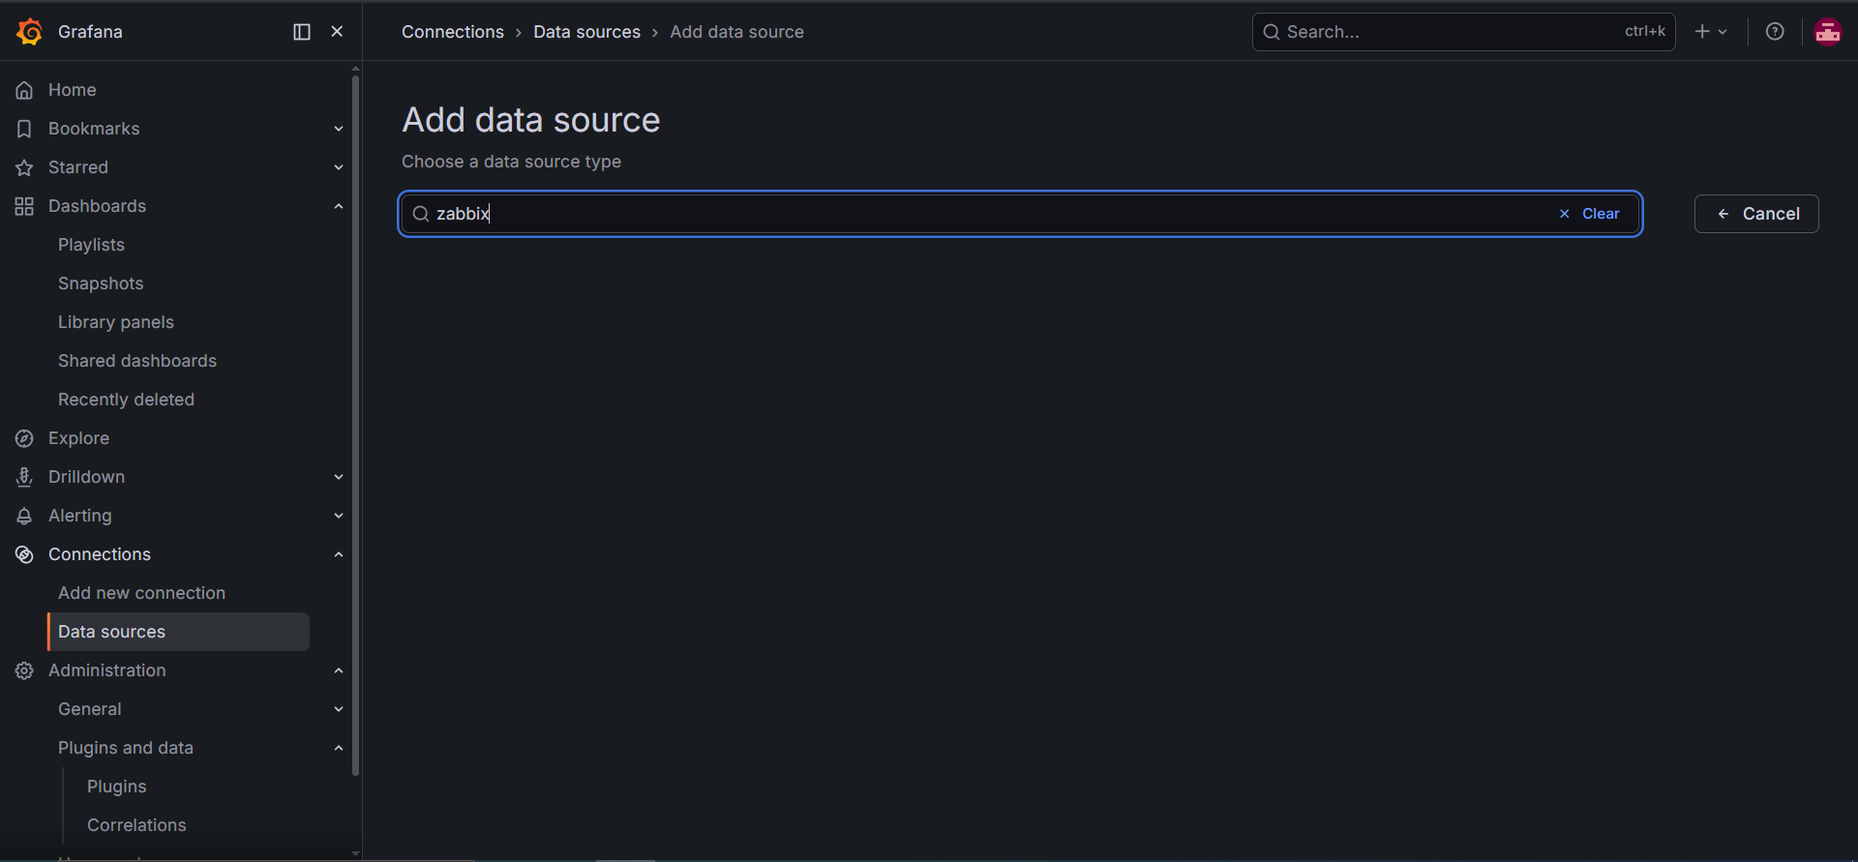This screenshot has height=862, width=1858.
Task: Click the Bookmarks icon
Action: (x=24, y=129)
